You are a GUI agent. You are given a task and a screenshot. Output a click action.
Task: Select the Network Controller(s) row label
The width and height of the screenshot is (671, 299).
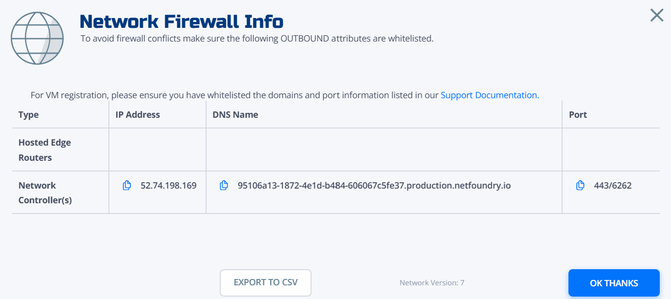click(45, 192)
